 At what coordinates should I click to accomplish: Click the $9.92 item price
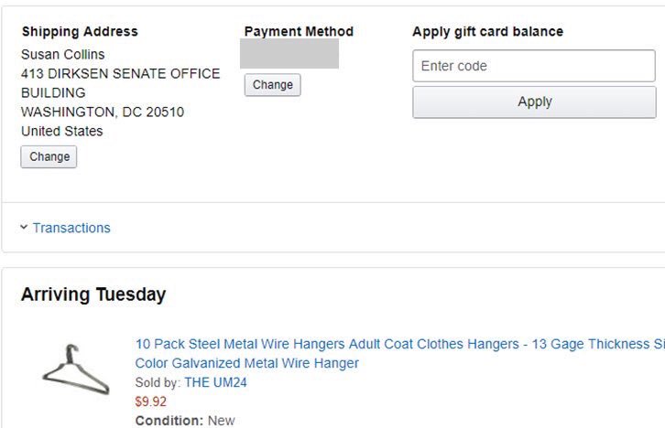click(x=151, y=401)
